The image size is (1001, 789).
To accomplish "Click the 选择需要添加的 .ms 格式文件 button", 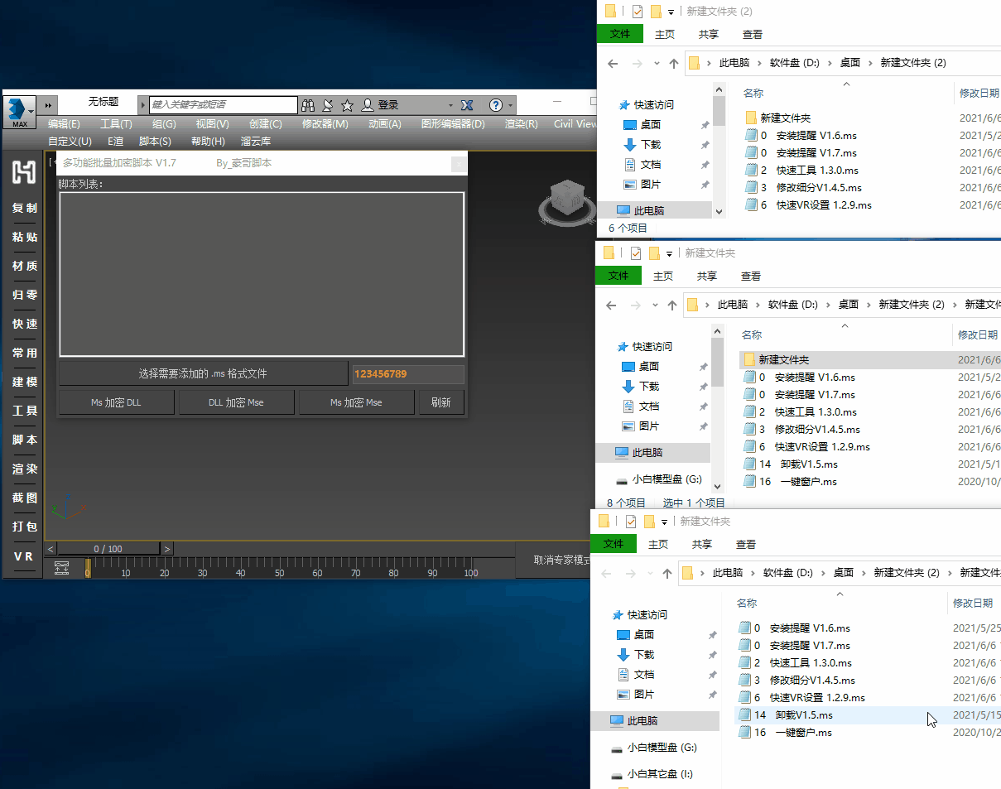I will pos(203,374).
